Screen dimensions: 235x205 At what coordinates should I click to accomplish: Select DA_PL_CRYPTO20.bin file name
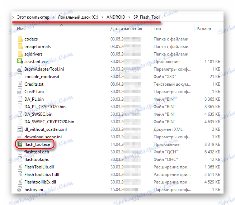click(x=45, y=107)
